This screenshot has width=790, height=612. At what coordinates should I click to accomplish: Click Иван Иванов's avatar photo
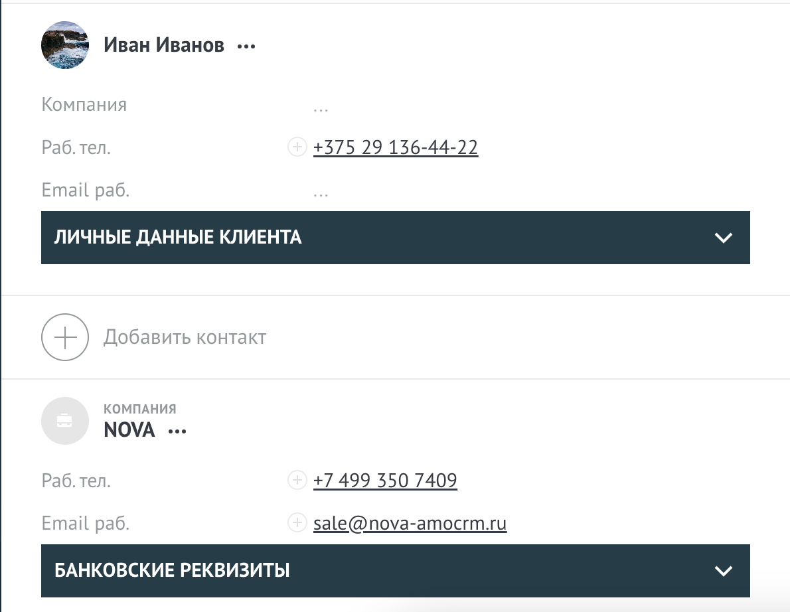coord(65,45)
